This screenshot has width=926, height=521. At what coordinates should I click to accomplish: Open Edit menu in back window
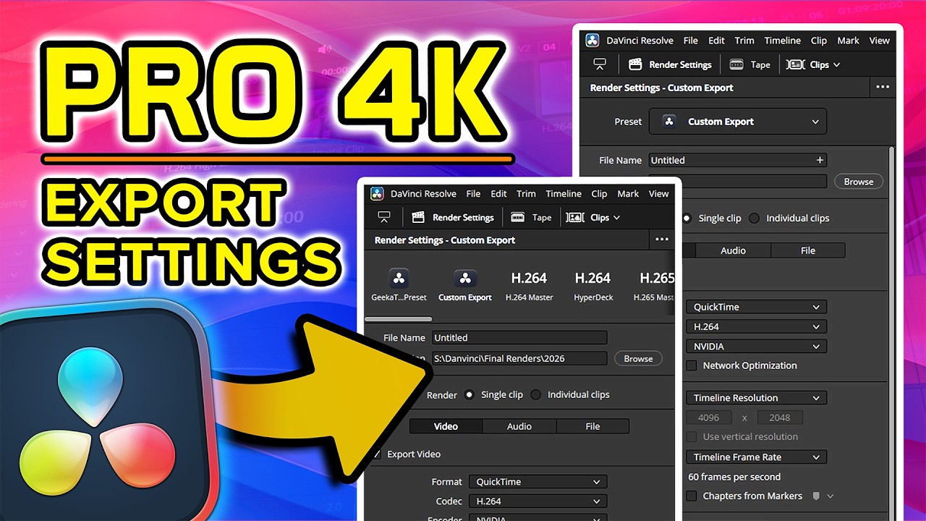[716, 41]
